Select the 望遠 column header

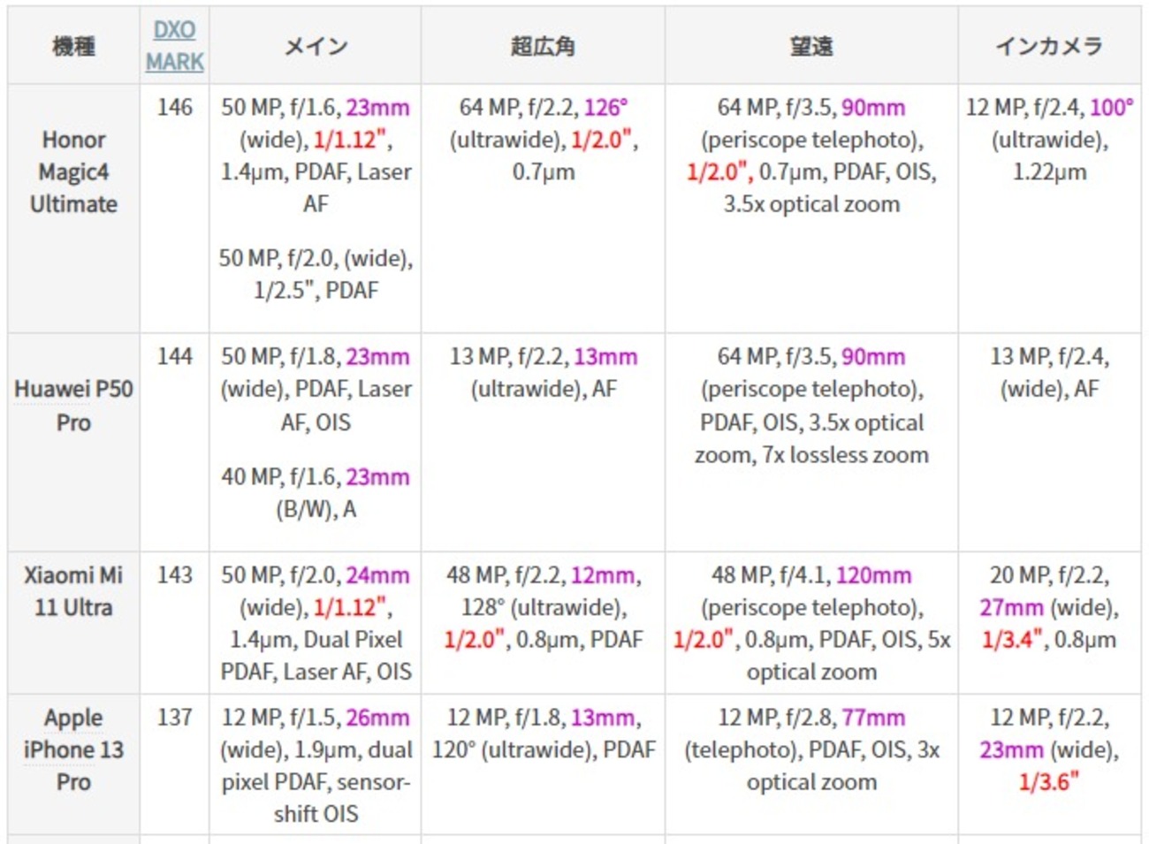tap(810, 46)
